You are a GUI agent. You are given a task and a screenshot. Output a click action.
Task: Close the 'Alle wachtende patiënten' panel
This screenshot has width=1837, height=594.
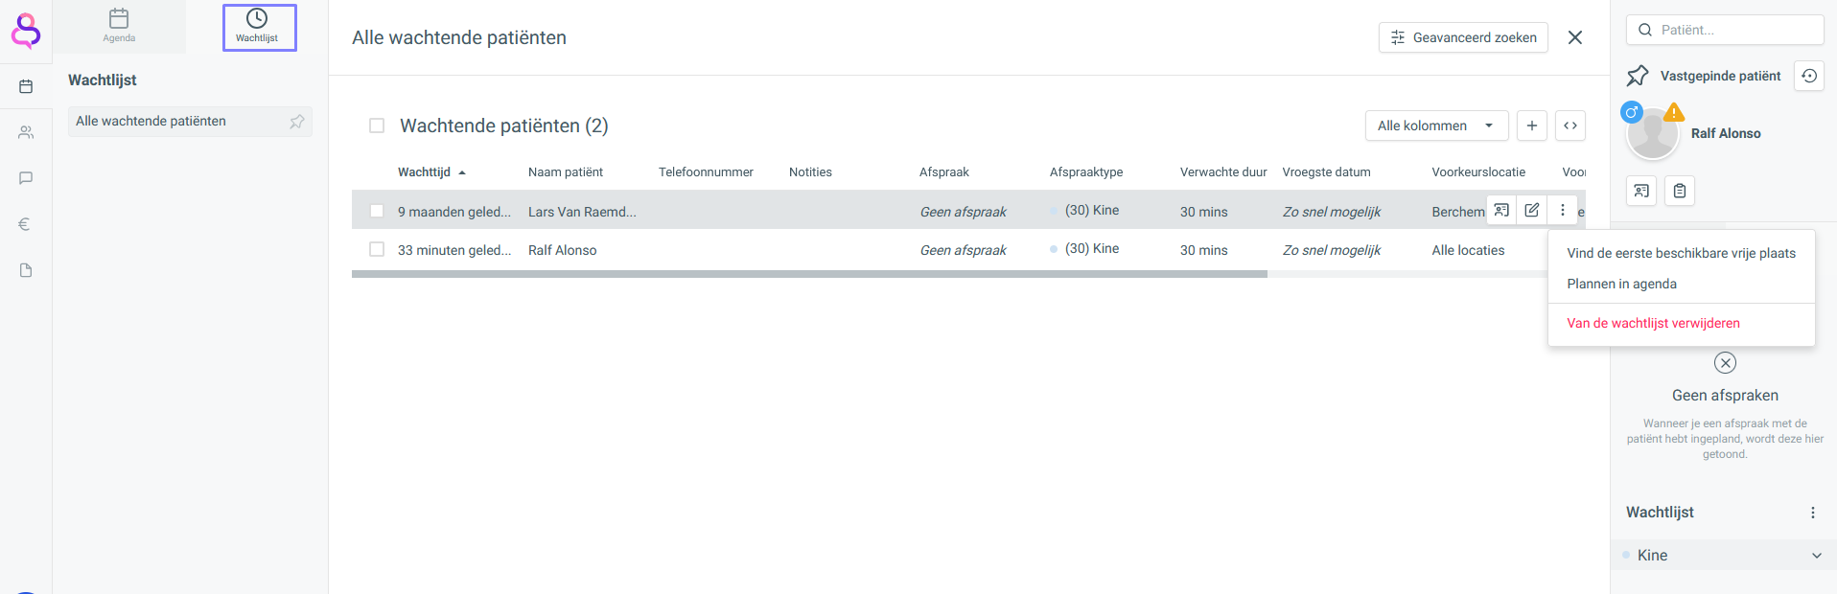(1575, 37)
